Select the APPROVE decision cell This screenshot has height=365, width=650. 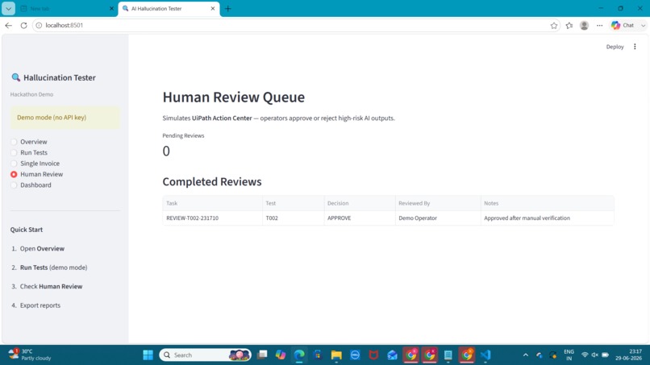click(360, 218)
